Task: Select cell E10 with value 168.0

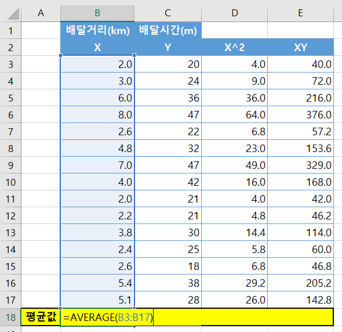Action: 301,182
